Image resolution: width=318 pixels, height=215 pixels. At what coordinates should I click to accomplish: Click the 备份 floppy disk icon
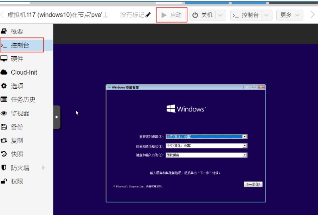4,127
